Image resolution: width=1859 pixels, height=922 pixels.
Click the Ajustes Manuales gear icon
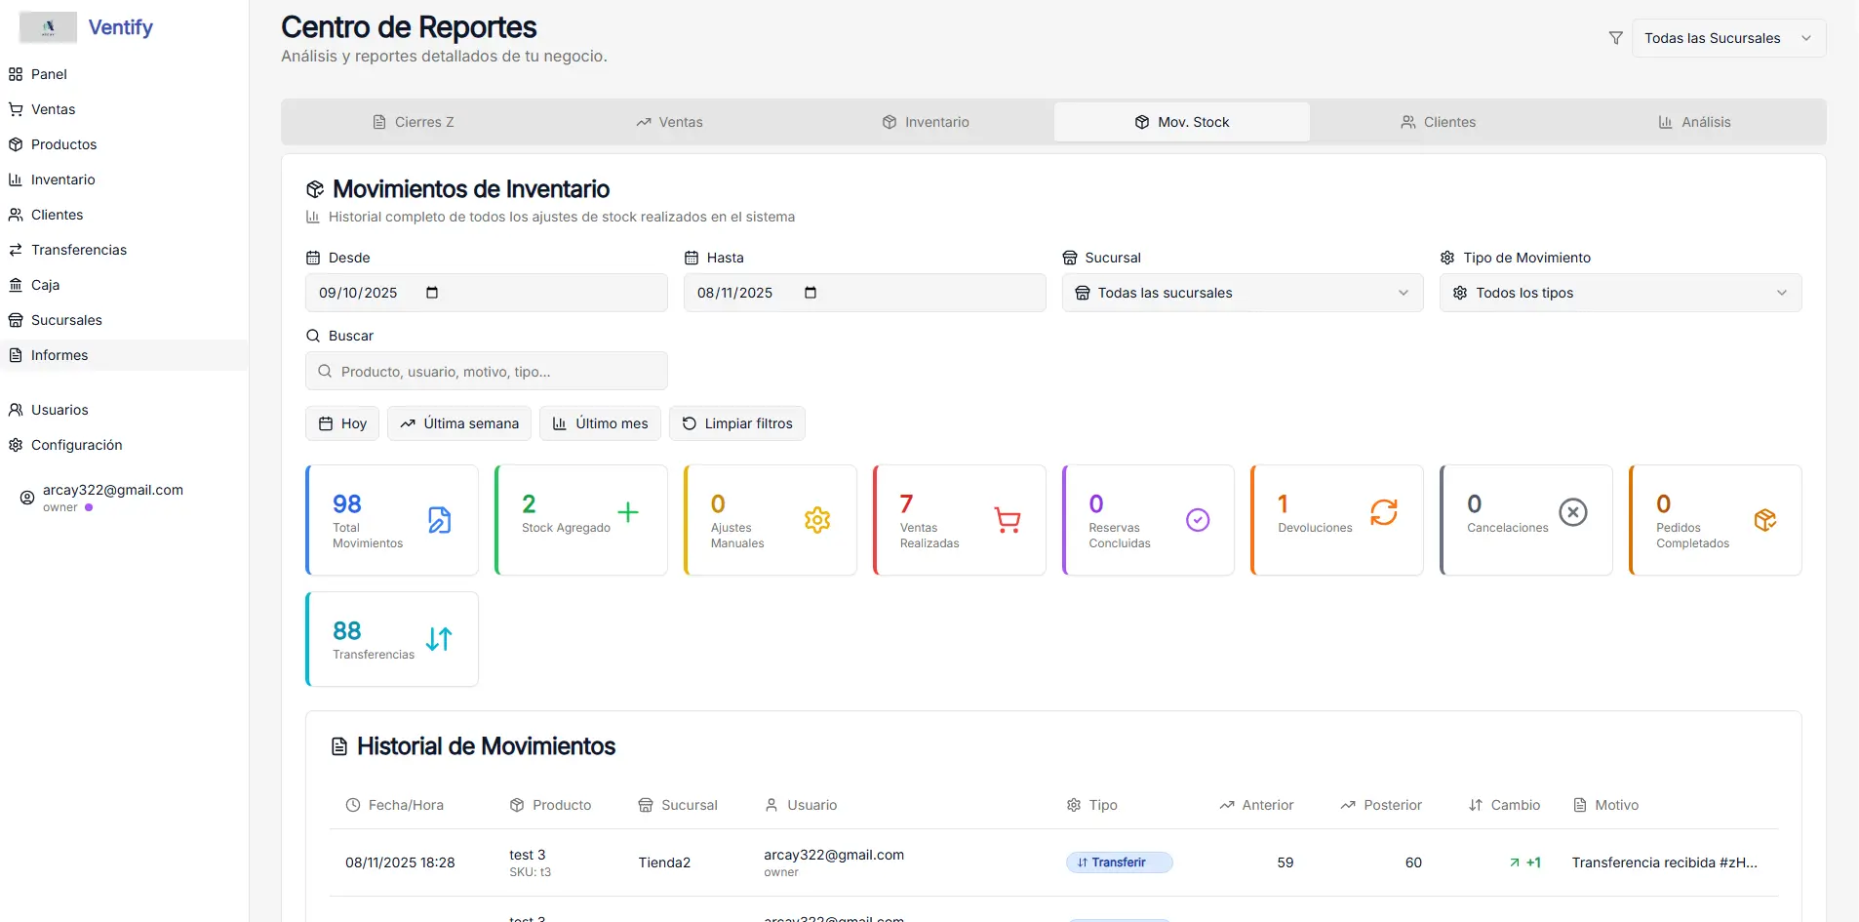coord(817,520)
